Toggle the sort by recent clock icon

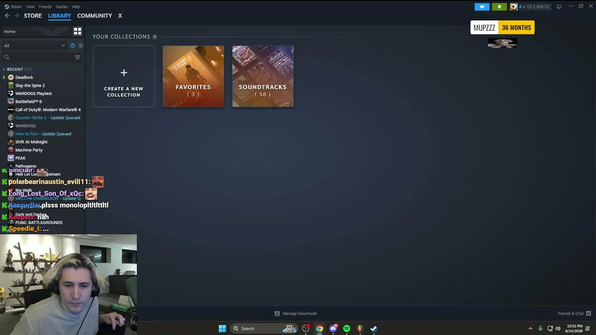[73, 46]
